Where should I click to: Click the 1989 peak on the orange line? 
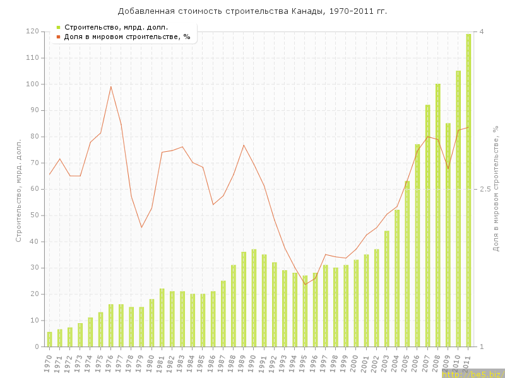pos(244,145)
